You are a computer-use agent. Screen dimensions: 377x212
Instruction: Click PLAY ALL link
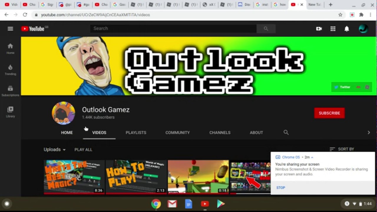click(83, 150)
